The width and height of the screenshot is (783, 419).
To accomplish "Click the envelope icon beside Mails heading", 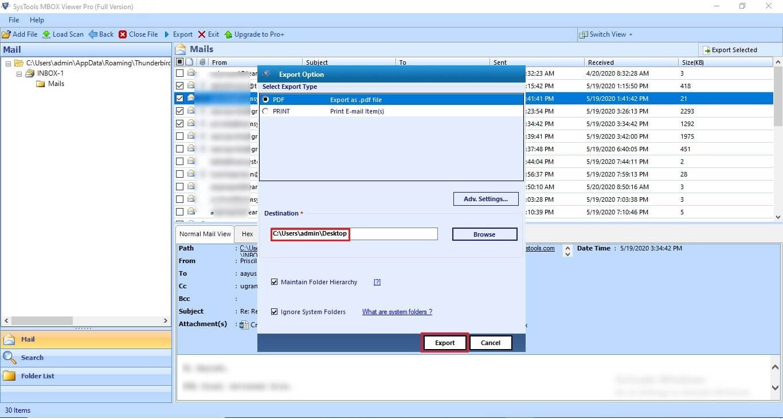I will [181, 49].
